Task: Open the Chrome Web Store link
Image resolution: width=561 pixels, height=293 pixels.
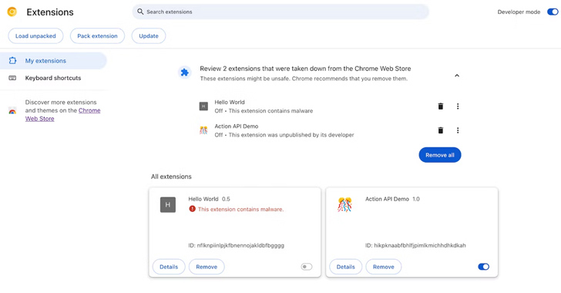Action: (62, 115)
